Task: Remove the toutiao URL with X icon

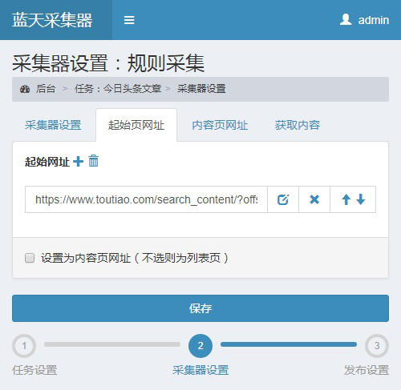Action: pyautogui.click(x=314, y=199)
